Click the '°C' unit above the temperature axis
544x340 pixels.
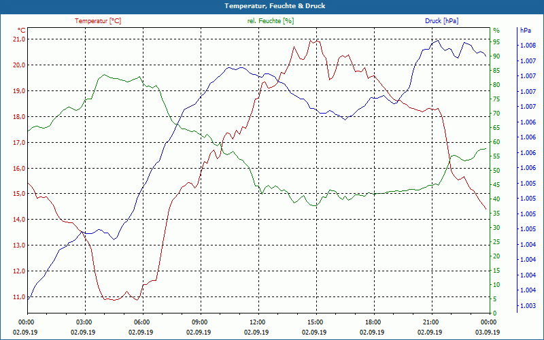pos(21,31)
